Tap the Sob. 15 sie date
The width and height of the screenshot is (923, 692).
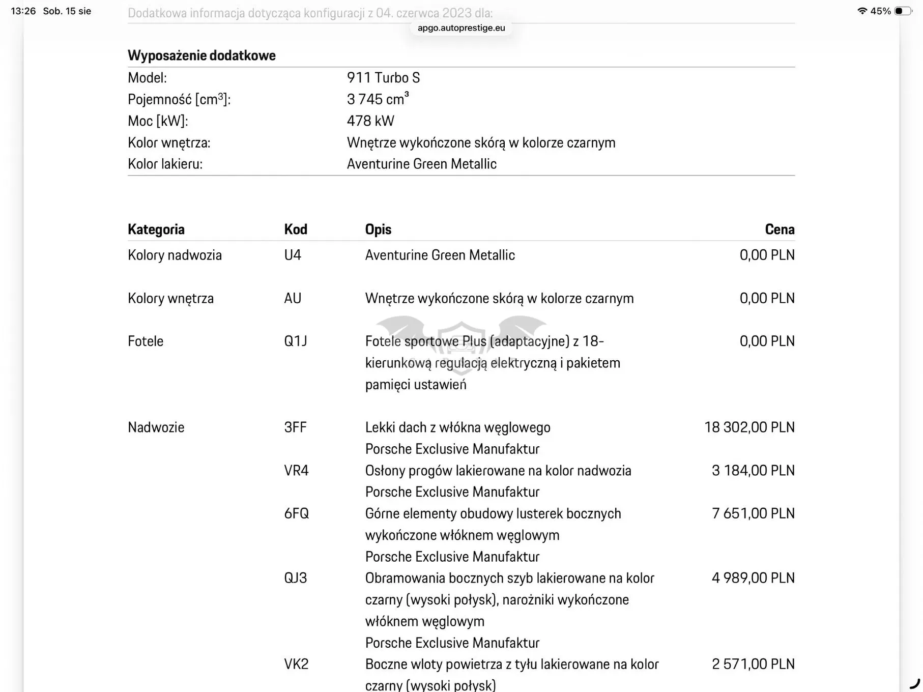click(x=67, y=11)
